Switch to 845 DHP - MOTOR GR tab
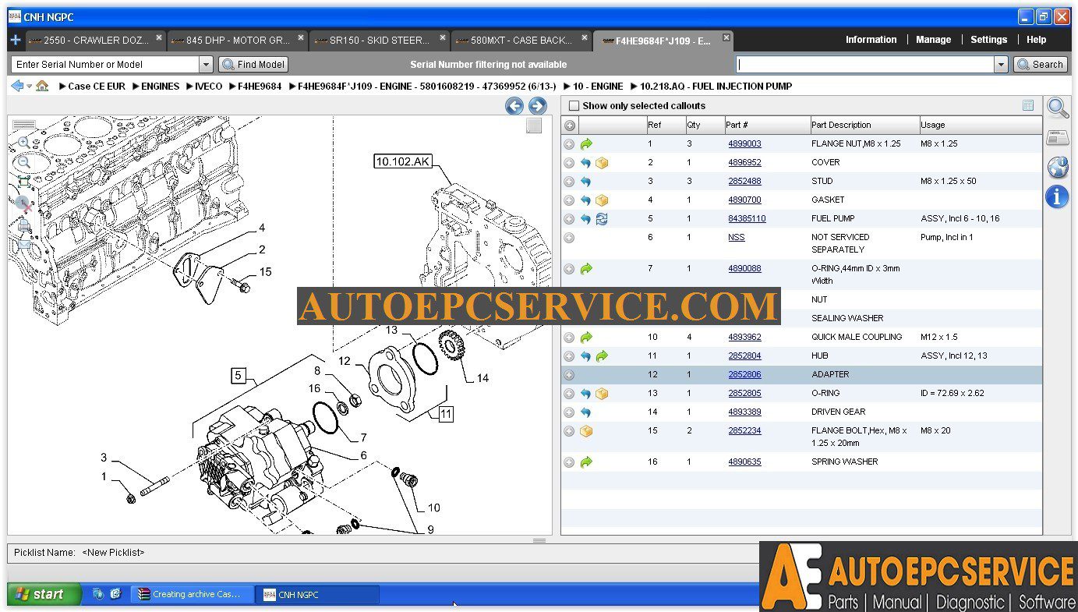 click(236, 40)
